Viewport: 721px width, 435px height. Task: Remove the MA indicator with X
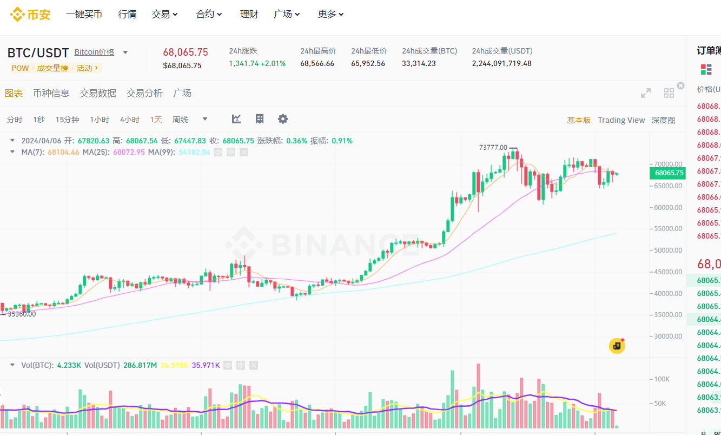pyautogui.click(x=244, y=152)
